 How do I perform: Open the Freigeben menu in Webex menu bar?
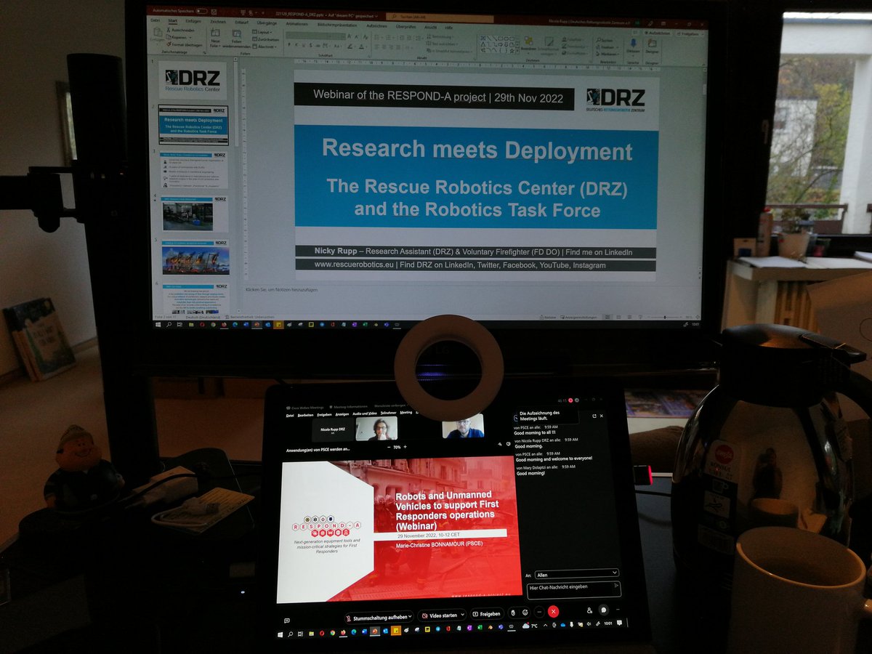(x=324, y=413)
